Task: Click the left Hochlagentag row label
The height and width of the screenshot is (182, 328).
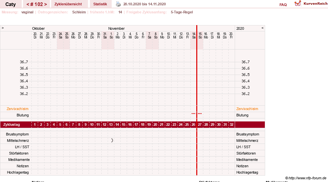Action: pyautogui.click(x=18, y=172)
